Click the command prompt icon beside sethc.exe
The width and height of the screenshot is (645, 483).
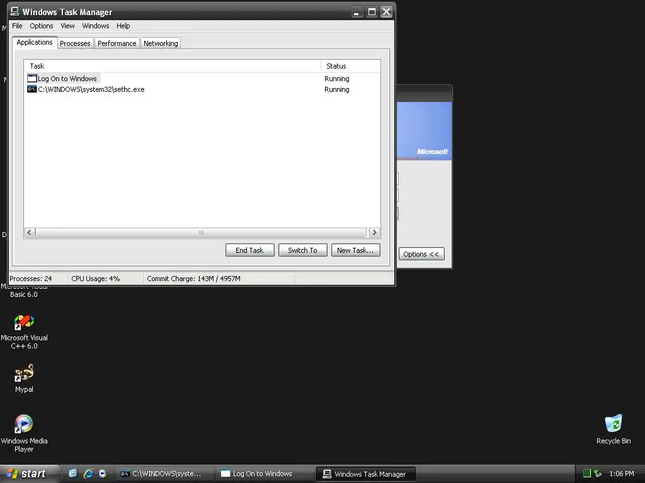click(32, 89)
